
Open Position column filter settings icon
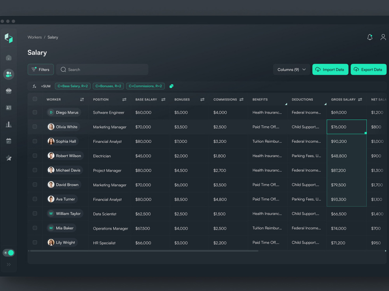(124, 99)
